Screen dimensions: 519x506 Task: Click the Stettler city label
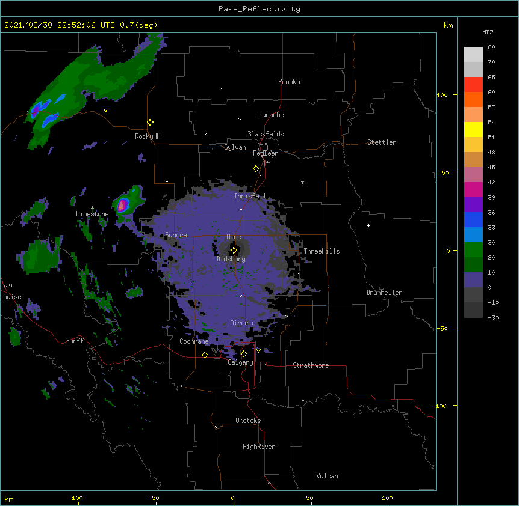click(382, 142)
